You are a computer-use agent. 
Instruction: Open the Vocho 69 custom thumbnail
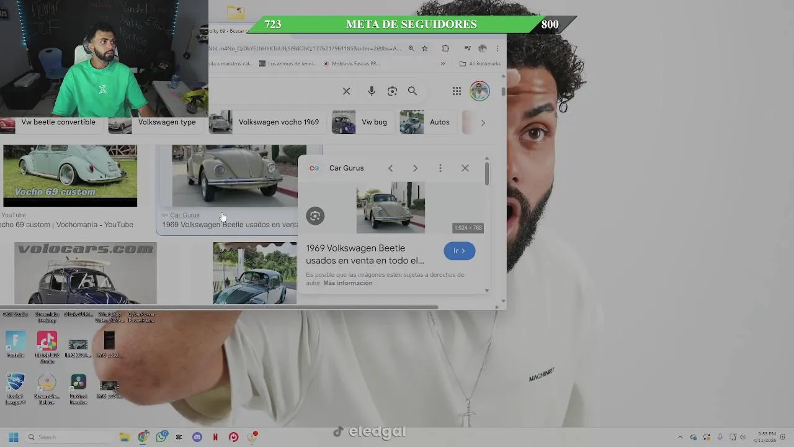coord(70,176)
